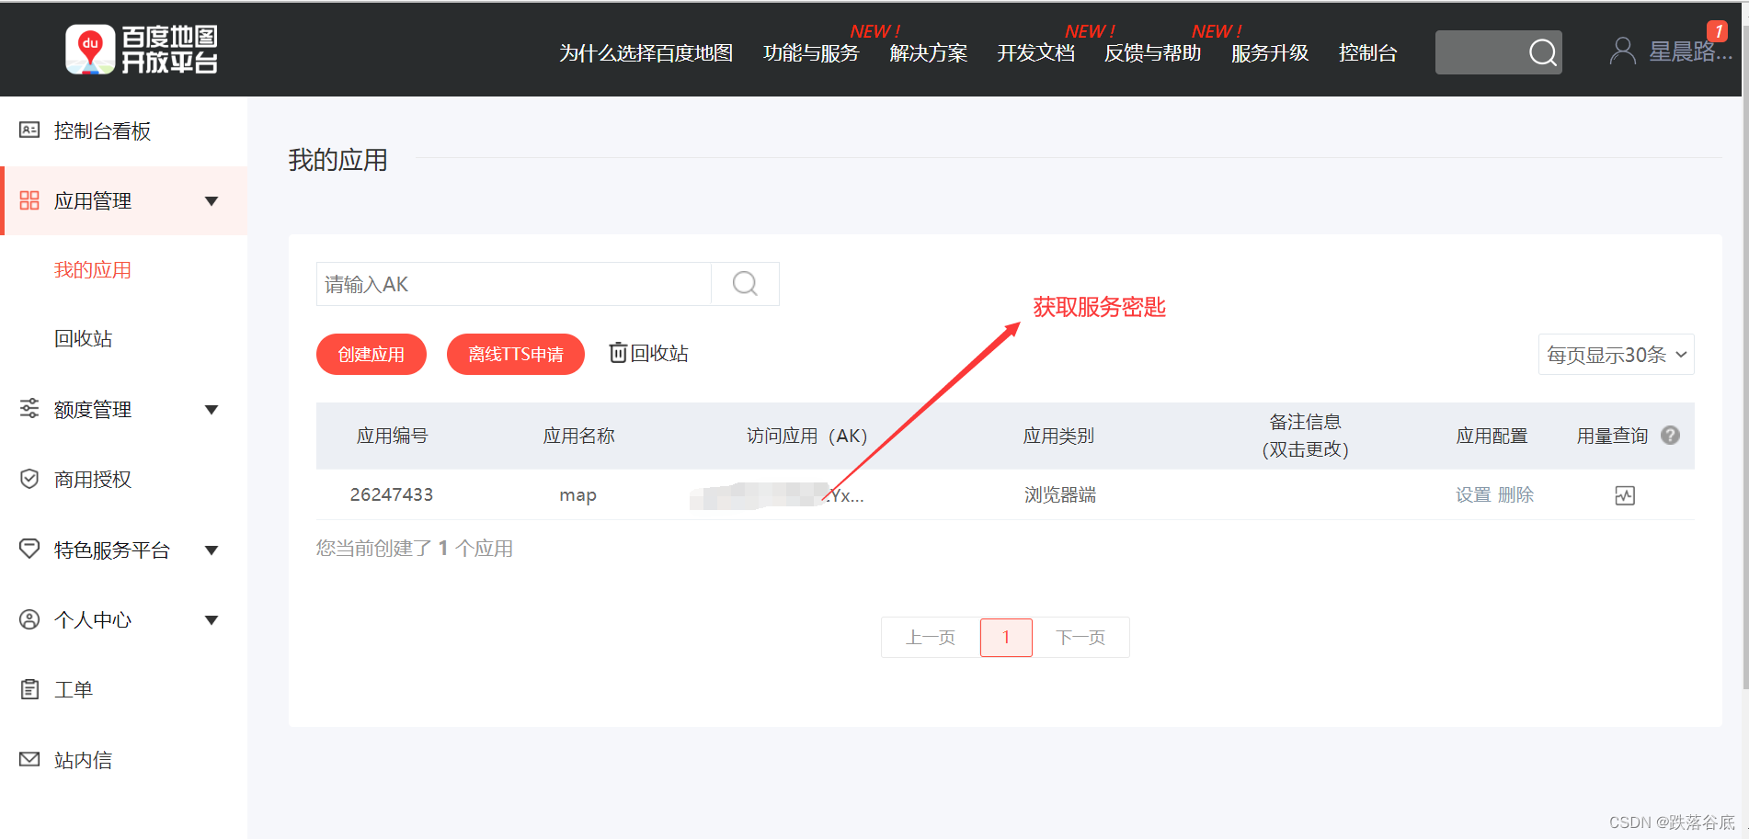
Task: Click the 额度管理 sliders icon
Action: (x=29, y=408)
